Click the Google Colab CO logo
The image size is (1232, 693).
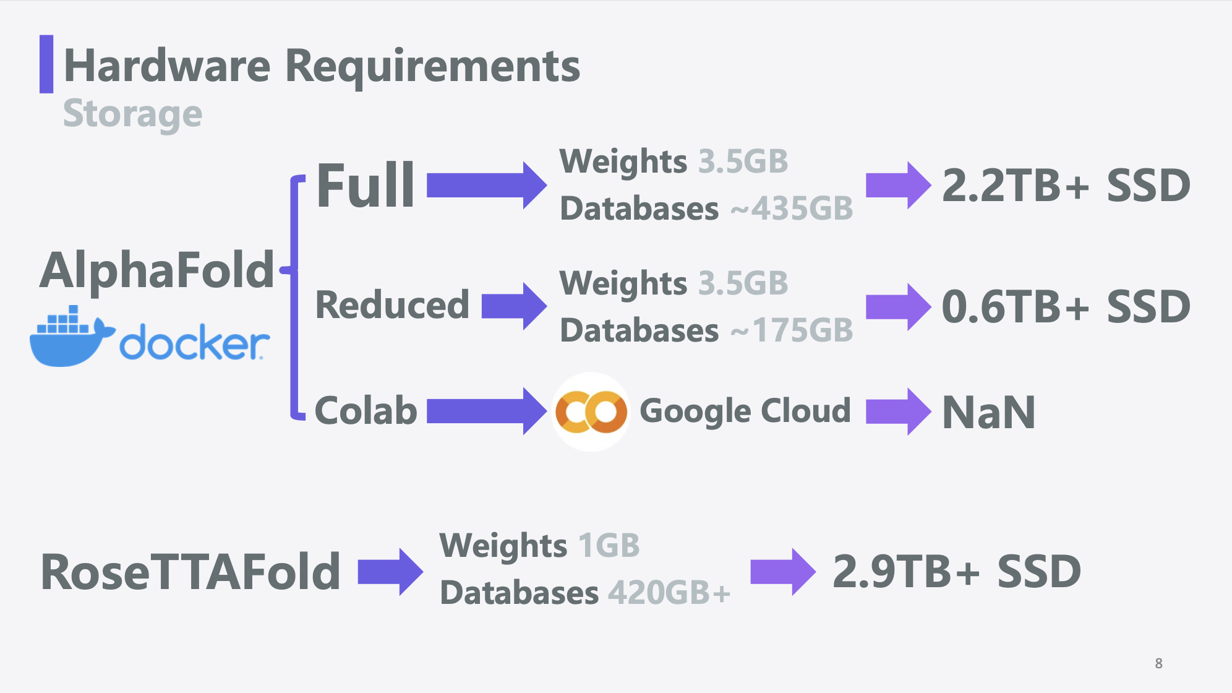[591, 411]
